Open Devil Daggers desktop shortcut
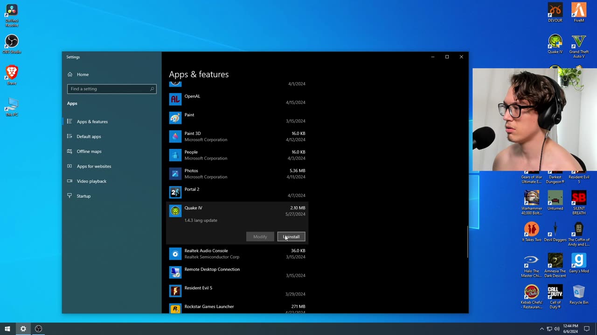Viewport: 597px width, 335px height. click(x=555, y=232)
